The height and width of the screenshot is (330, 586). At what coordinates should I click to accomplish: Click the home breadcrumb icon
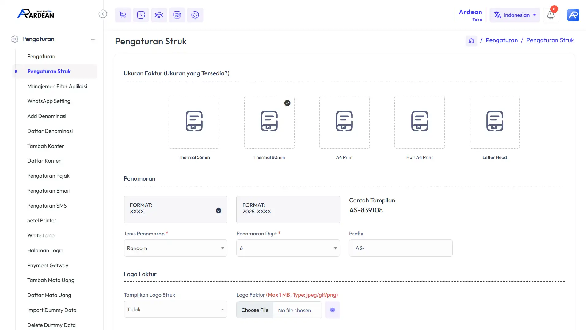pyautogui.click(x=471, y=40)
